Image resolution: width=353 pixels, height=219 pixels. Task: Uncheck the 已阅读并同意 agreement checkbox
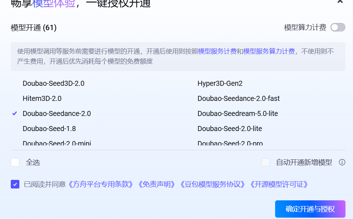15,184
